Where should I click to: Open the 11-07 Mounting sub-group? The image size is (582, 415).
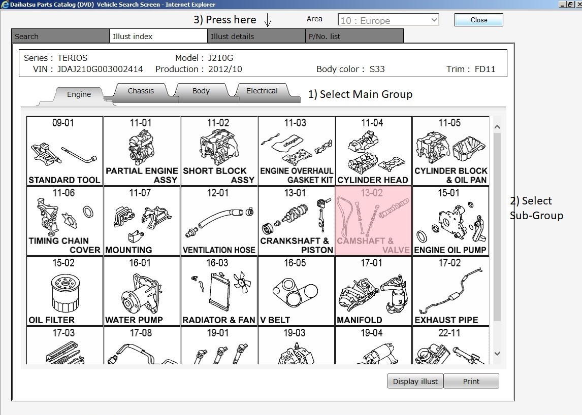click(142, 221)
